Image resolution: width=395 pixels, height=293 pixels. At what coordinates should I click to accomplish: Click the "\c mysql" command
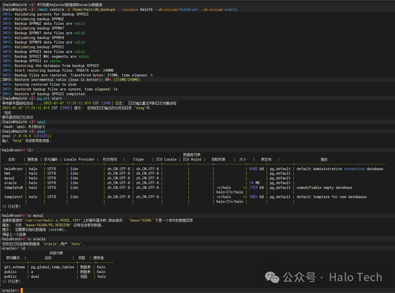coord(35,216)
